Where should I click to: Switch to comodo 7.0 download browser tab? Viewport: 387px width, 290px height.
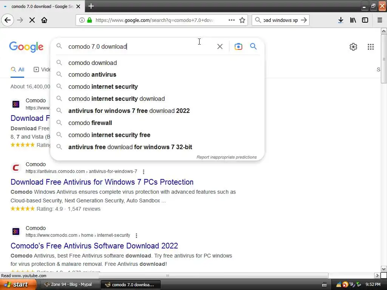(x=42, y=6)
